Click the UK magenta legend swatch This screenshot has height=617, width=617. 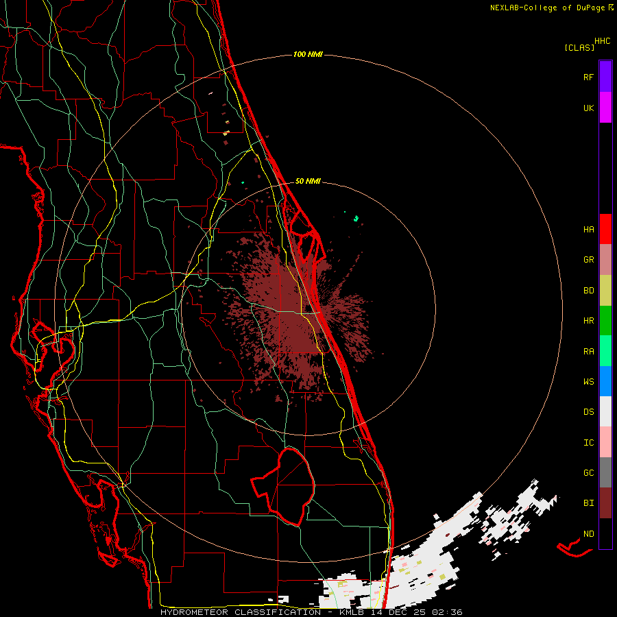click(x=605, y=108)
